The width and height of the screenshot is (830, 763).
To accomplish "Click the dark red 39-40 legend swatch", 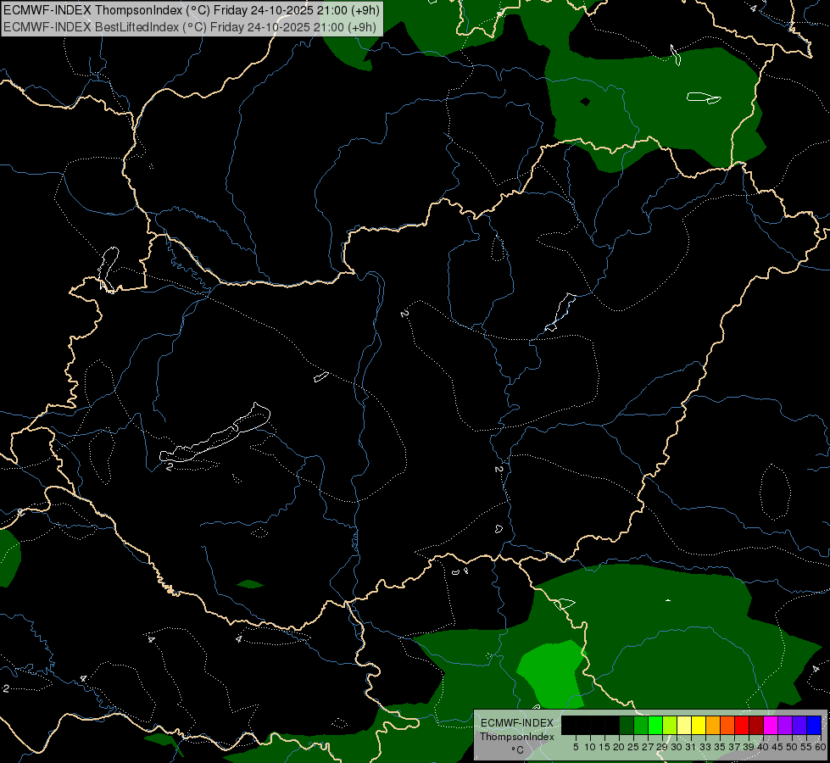I will [756, 725].
